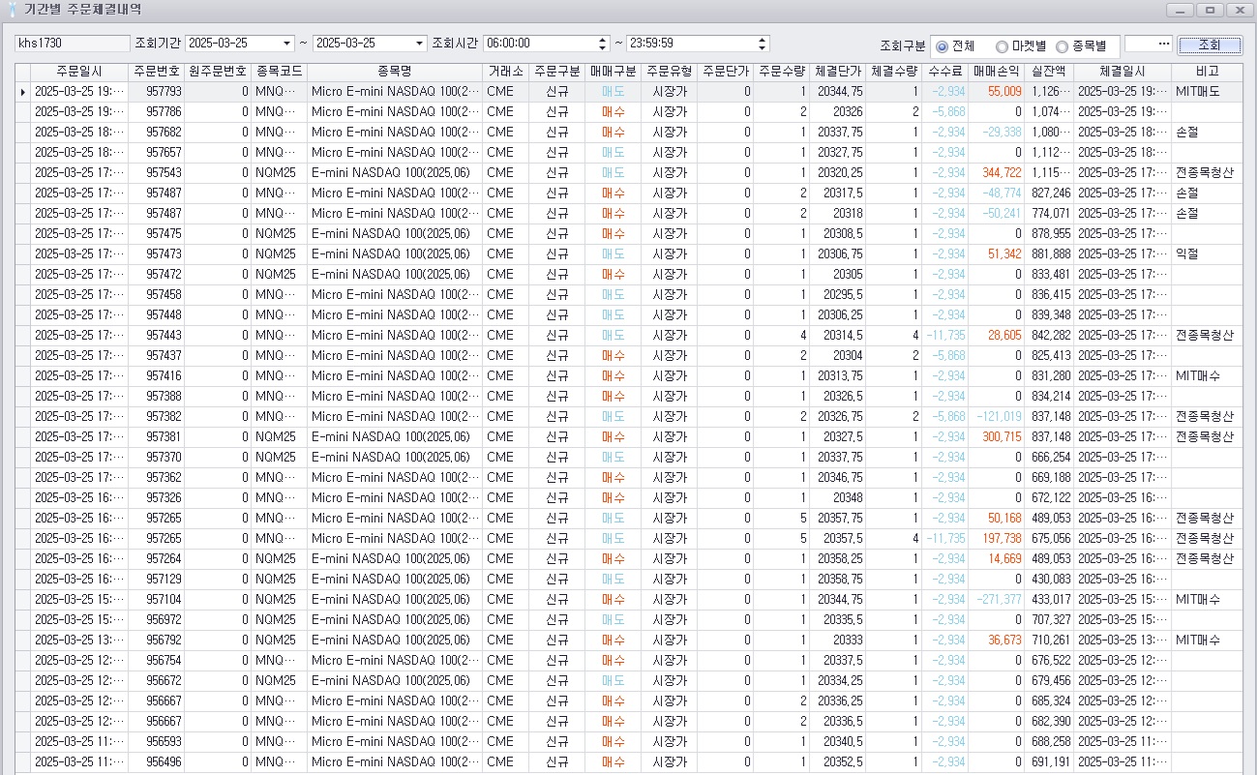Click the ellipsis symbol lookup button
The image size is (1257, 775).
1163,44
